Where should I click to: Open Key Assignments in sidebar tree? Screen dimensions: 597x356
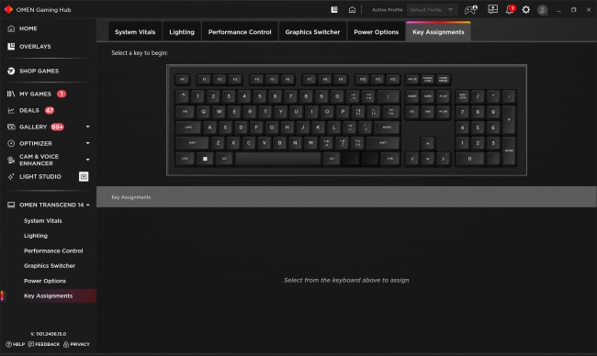tap(48, 296)
